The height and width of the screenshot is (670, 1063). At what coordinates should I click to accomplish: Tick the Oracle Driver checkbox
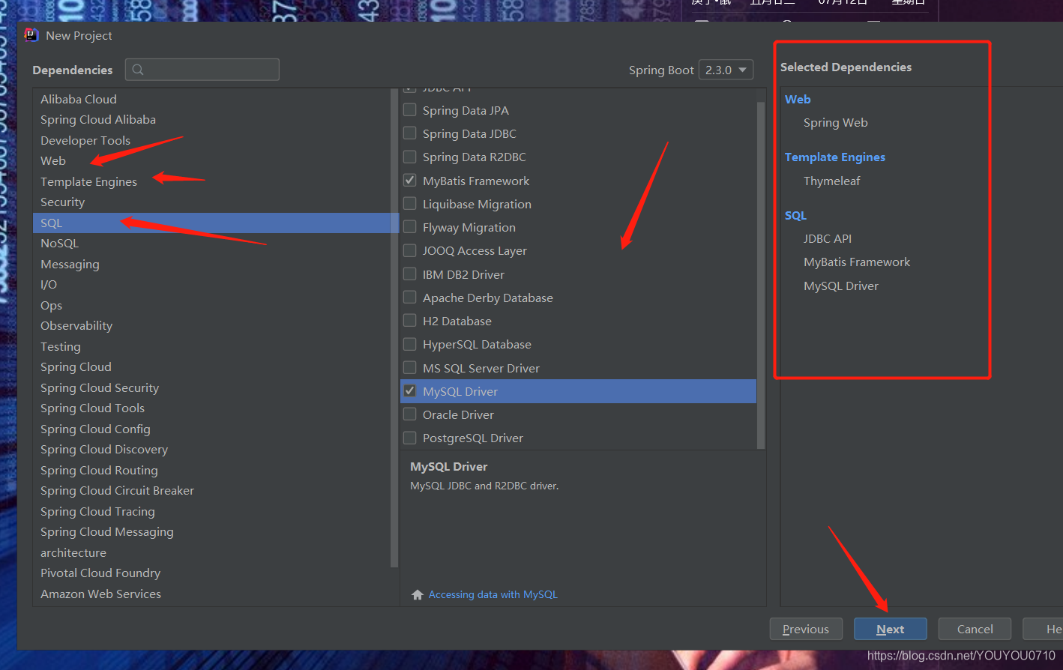410,414
